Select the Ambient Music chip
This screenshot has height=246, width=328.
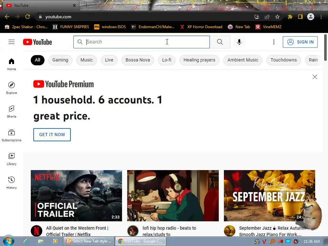[x=243, y=60]
